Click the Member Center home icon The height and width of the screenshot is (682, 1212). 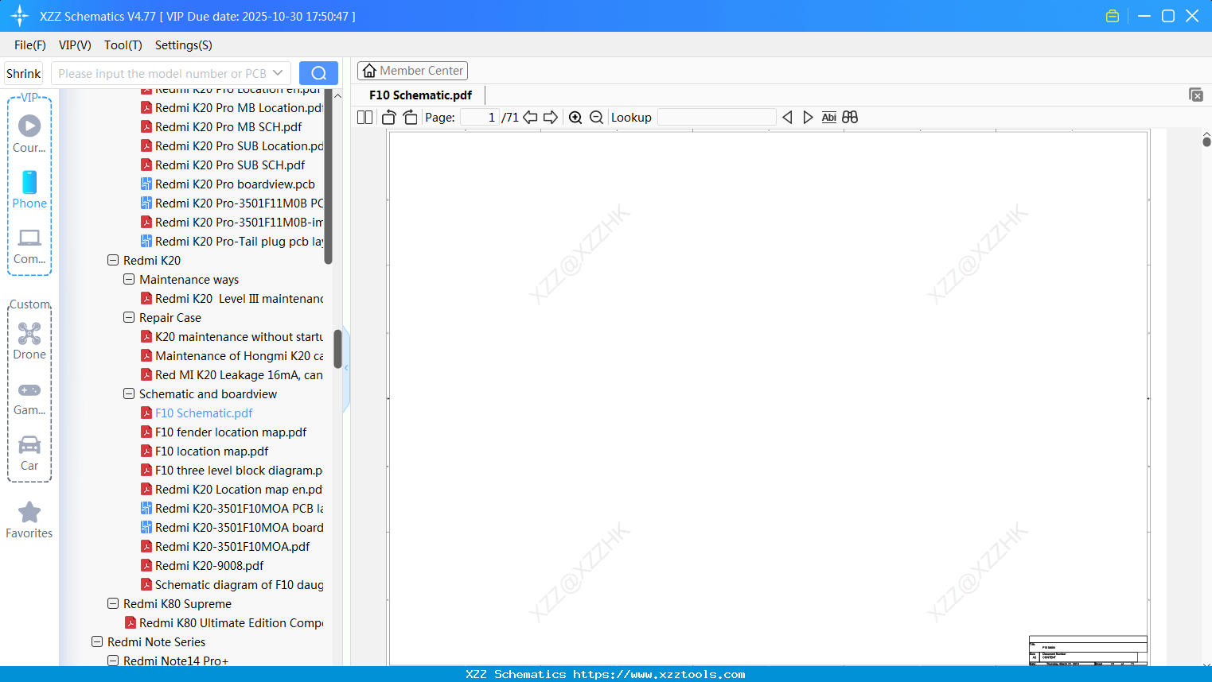coord(369,71)
